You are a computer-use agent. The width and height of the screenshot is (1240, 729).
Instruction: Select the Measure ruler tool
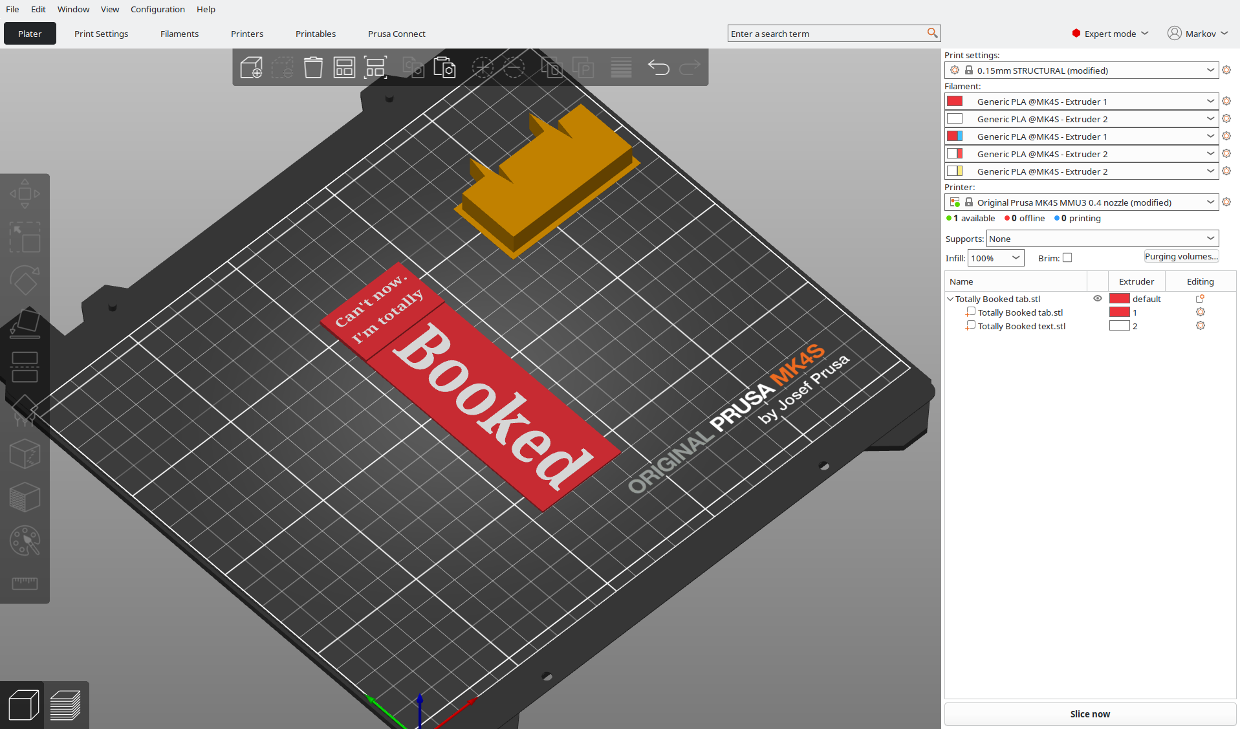tap(25, 583)
